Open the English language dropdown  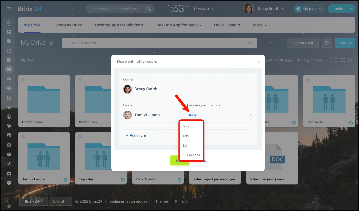[61, 201]
